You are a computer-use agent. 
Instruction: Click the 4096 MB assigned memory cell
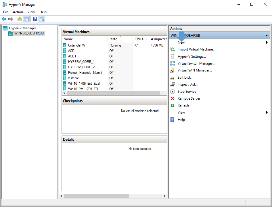157,45
